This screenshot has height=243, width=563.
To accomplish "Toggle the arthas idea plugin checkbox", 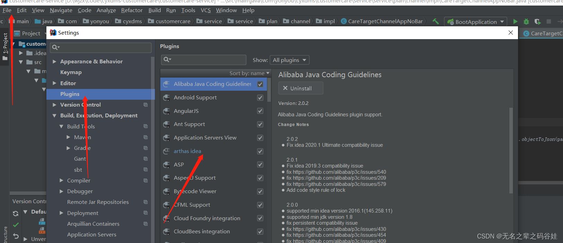I will 260,151.
